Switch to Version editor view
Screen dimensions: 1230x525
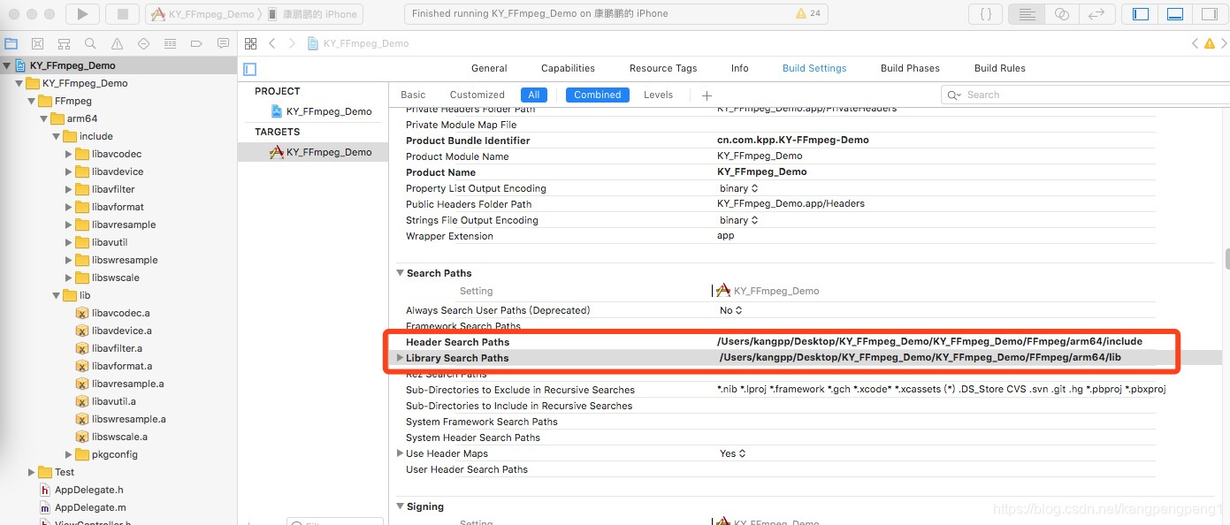(x=1096, y=14)
